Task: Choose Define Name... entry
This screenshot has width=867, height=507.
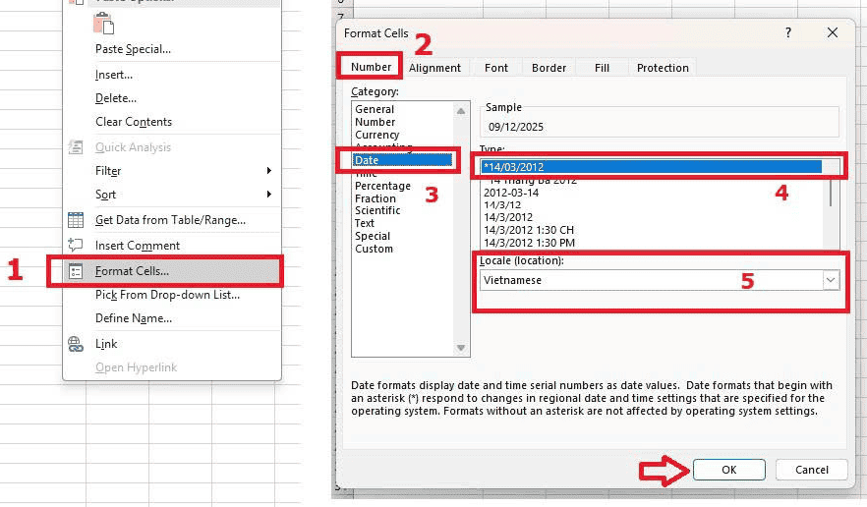Action: coord(134,318)
